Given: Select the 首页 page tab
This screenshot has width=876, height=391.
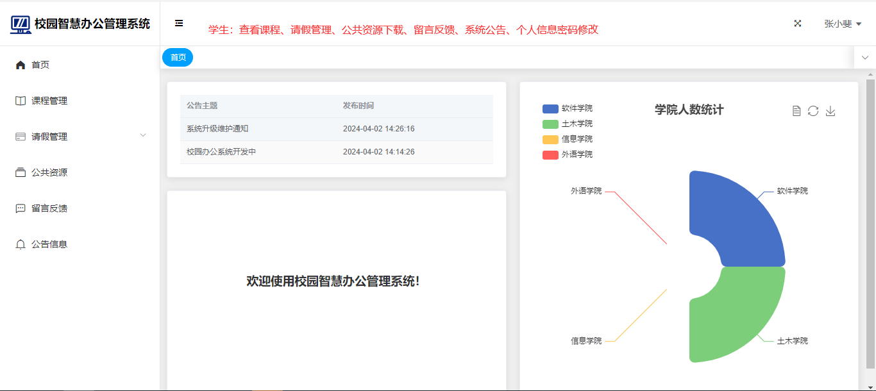Looking at the screenshot, I should (x=178, y=58).
